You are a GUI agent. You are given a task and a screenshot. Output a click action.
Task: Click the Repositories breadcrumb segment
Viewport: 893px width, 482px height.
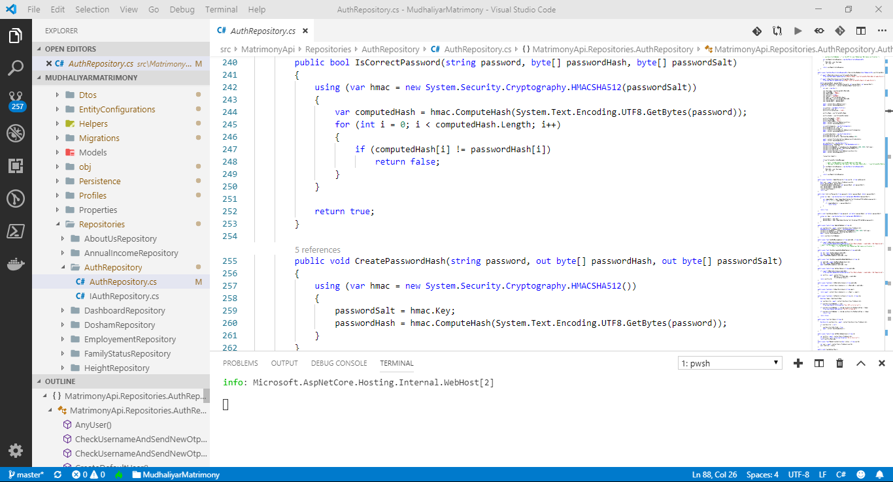[x=329, y=49]
